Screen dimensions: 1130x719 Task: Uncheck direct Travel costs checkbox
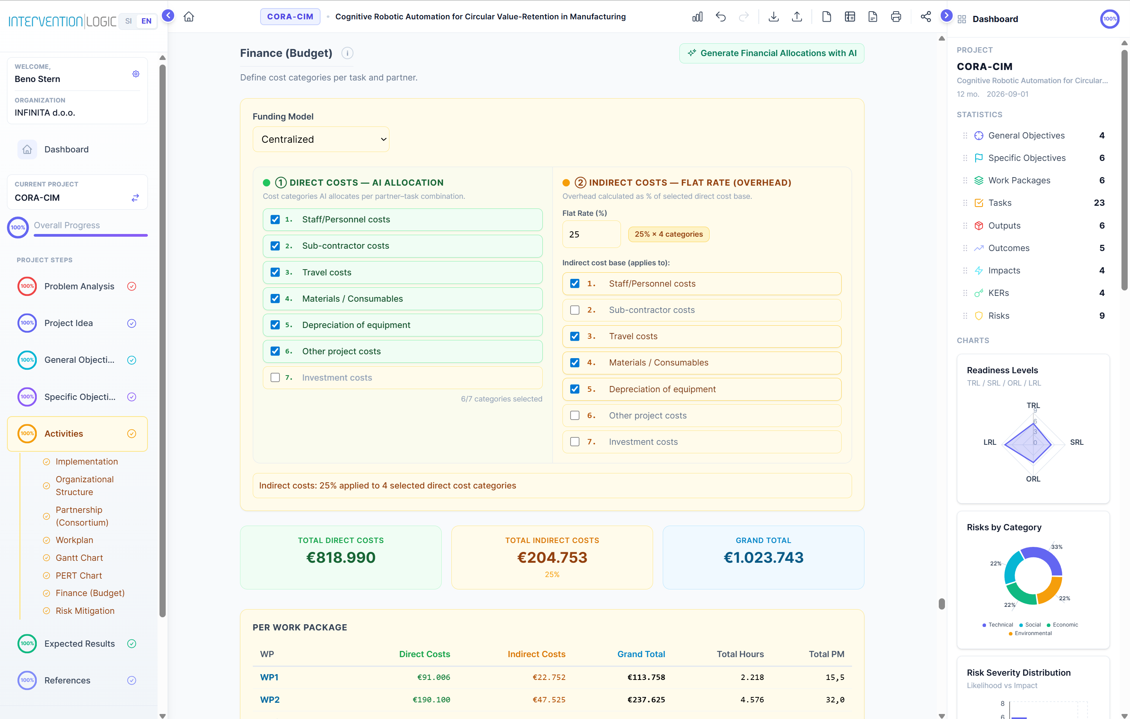(275, 272)
